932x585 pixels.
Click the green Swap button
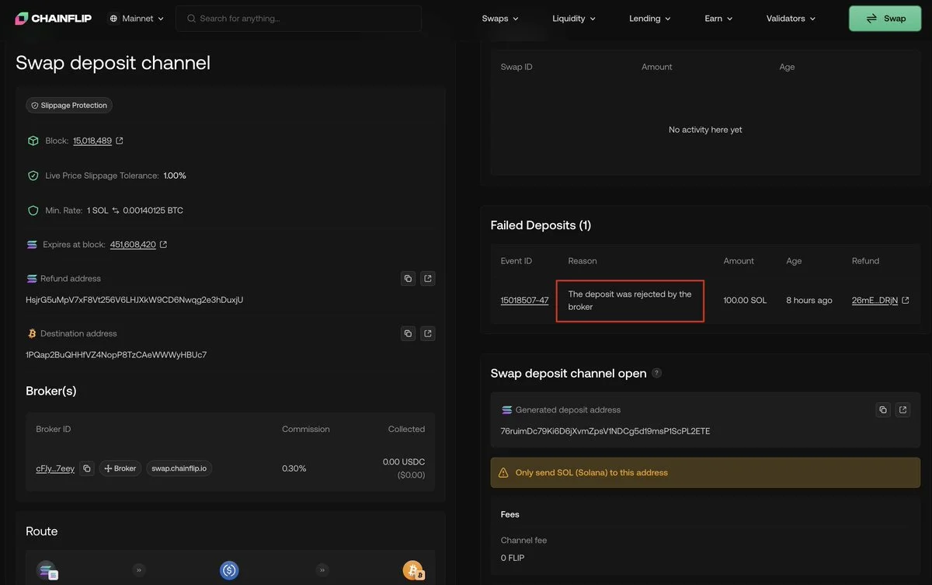[885, 19]
